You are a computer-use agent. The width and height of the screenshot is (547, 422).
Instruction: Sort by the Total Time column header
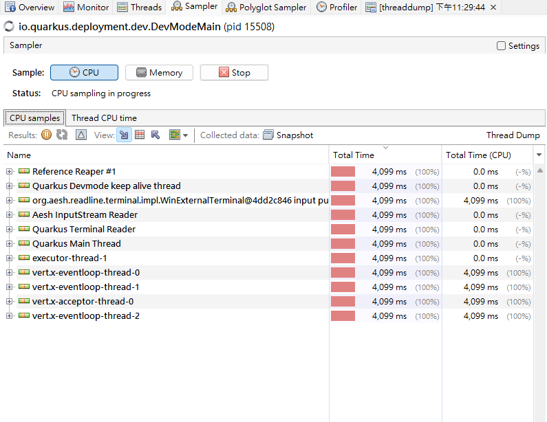coord(385,155)
